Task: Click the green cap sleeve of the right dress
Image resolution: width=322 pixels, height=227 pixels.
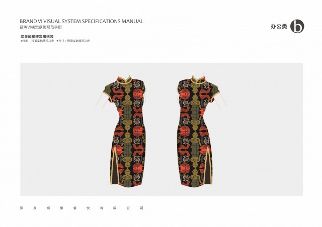Action: (x=215, y=89)
